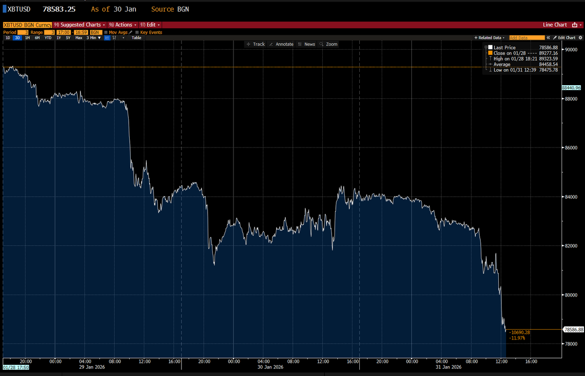Screen dimensions: 585x376
Task: Select the 1M range tab
Action: 27,38
